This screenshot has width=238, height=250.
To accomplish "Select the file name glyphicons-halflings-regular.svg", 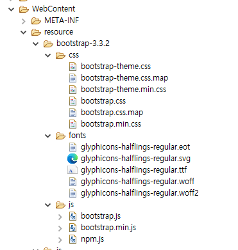I will [x=135, y=159].
